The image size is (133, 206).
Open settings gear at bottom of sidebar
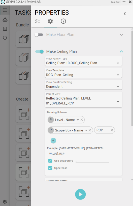(x=5, y=202)
